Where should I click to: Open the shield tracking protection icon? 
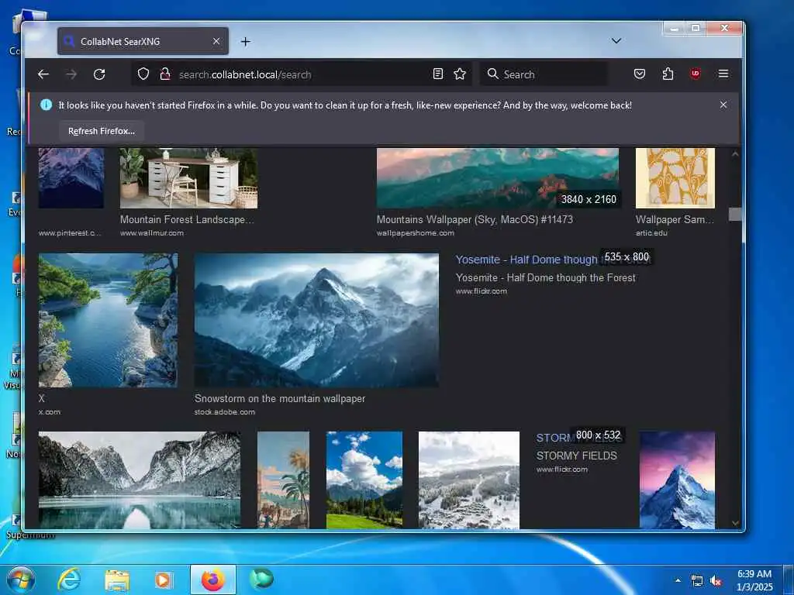(x=143, y=74)
